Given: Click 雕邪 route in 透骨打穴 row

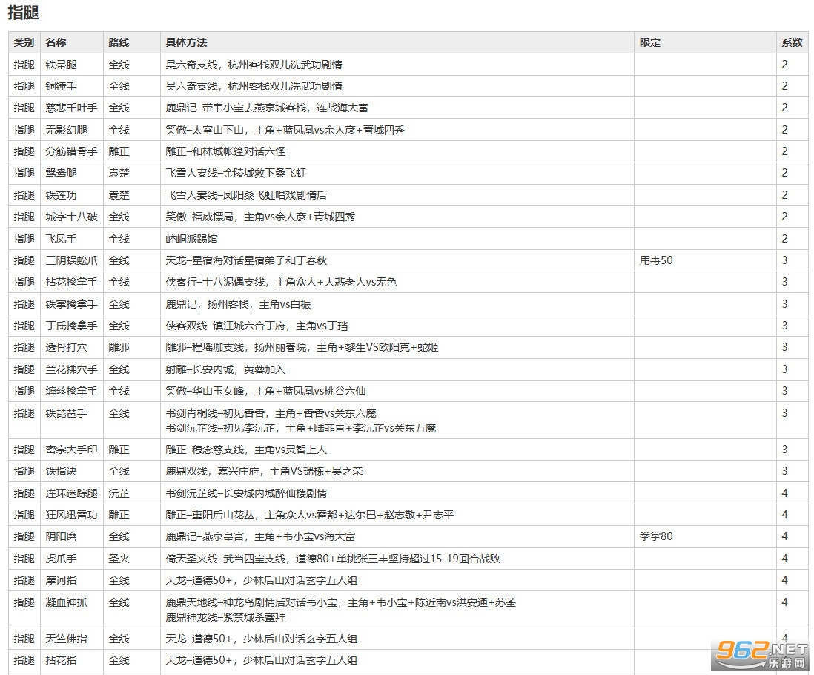Looking at the screenshot, I should tap(119, 347).
